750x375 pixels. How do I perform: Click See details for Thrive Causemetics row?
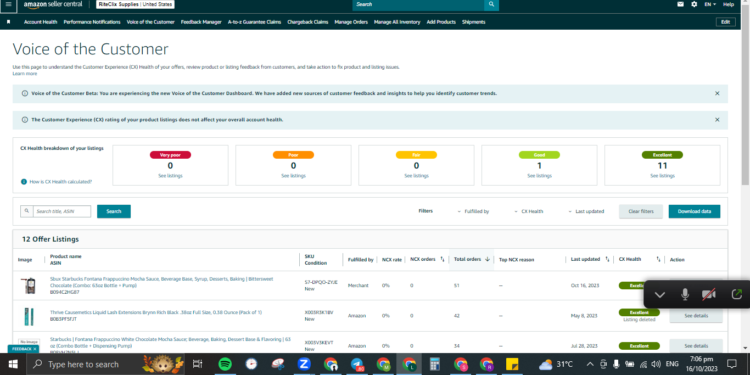[x=696, y=316]
